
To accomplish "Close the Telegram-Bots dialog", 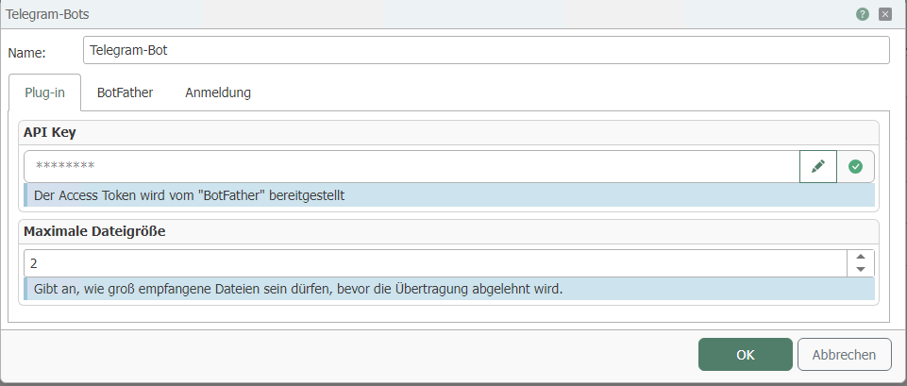I will (x=885, y=14).
